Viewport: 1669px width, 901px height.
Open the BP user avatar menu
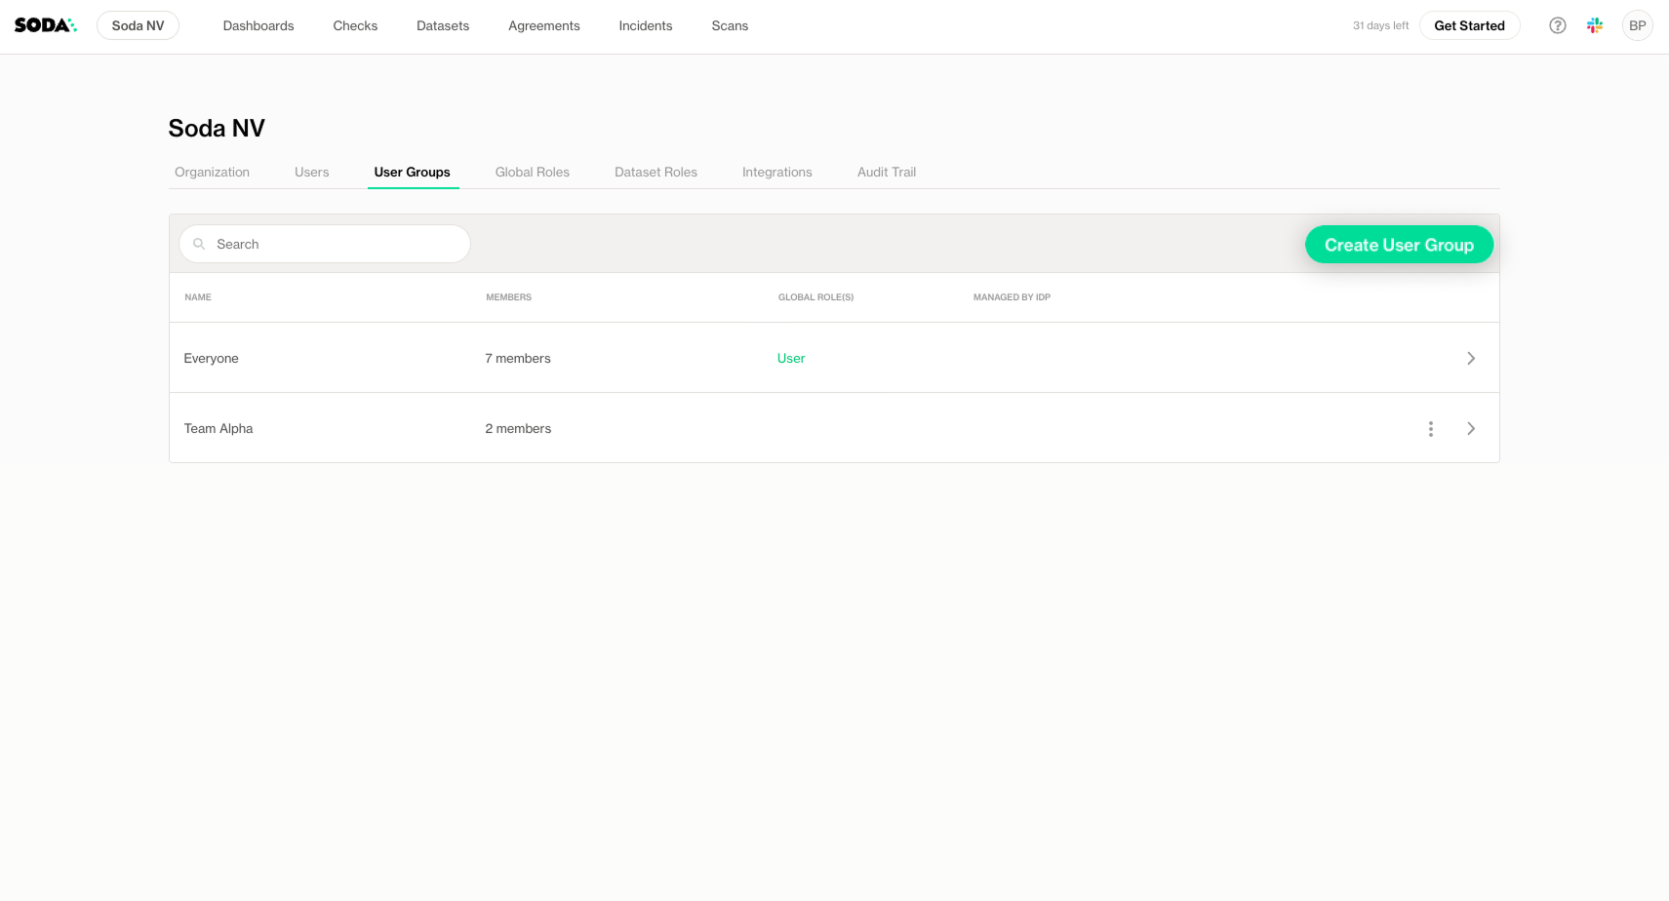1637,25
